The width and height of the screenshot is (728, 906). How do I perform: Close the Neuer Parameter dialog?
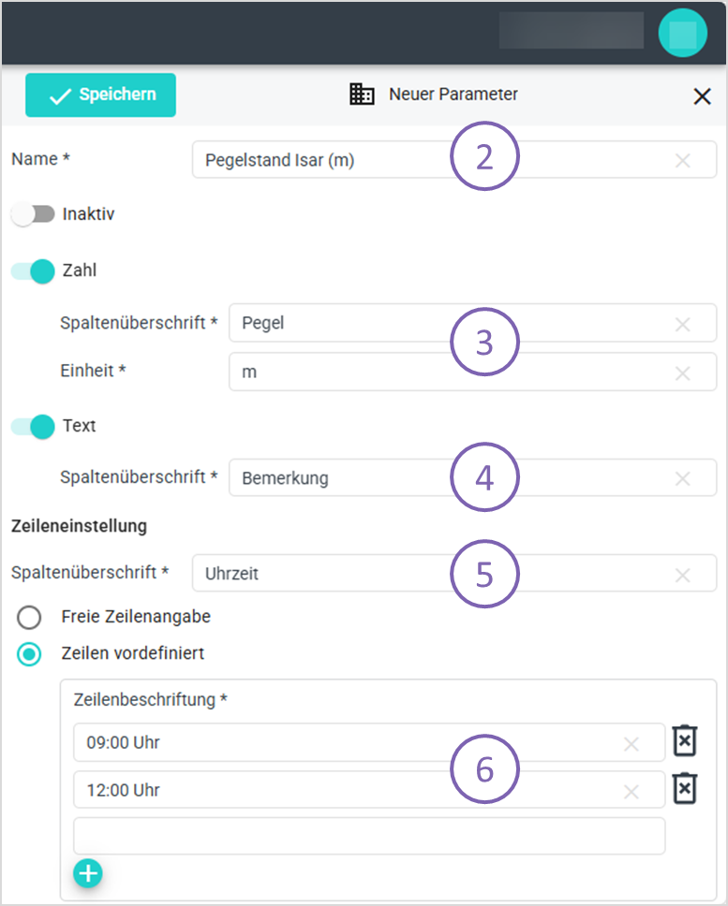[702, 95]
